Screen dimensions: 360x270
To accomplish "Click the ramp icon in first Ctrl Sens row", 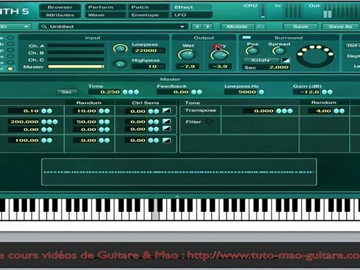I will point(167,111).
